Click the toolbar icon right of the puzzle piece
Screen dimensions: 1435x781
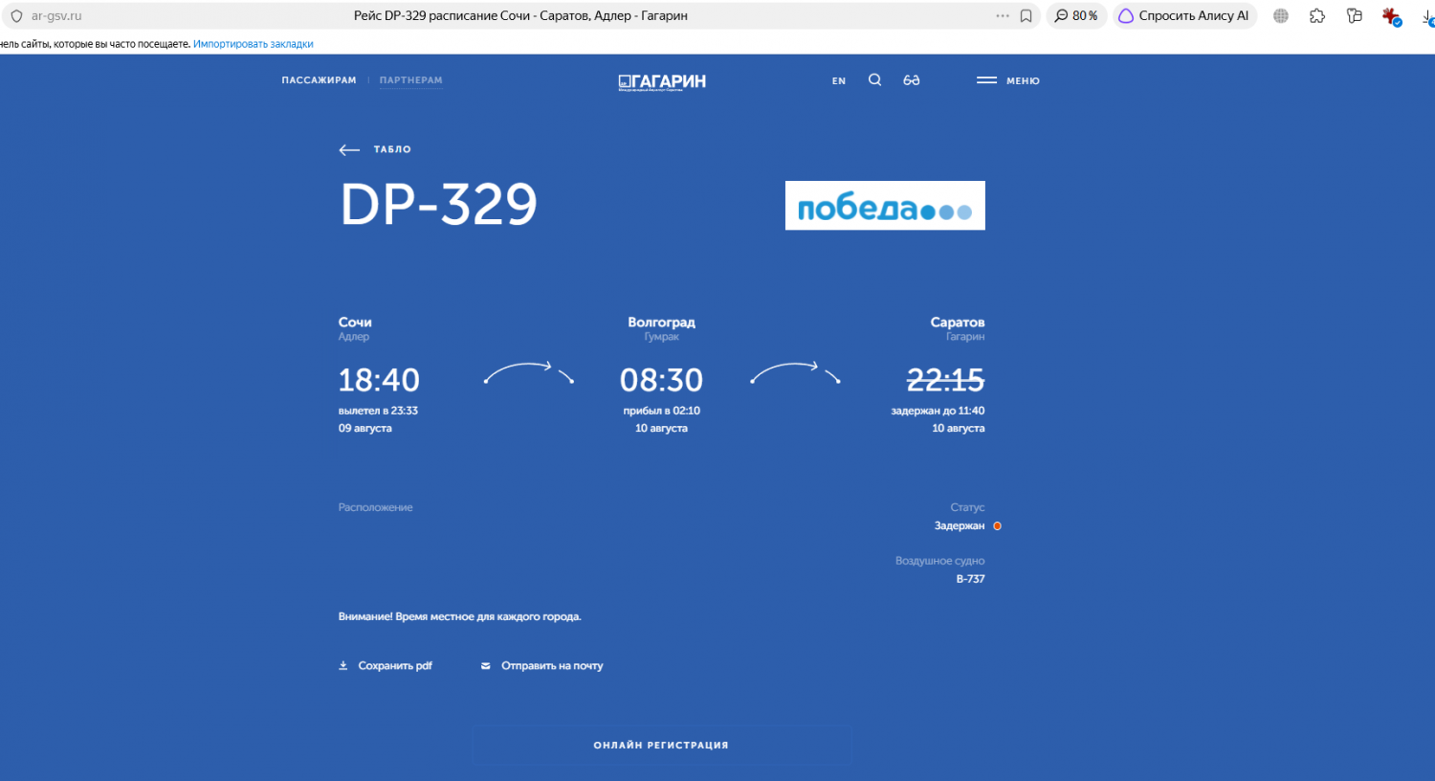click(1354, 16)
